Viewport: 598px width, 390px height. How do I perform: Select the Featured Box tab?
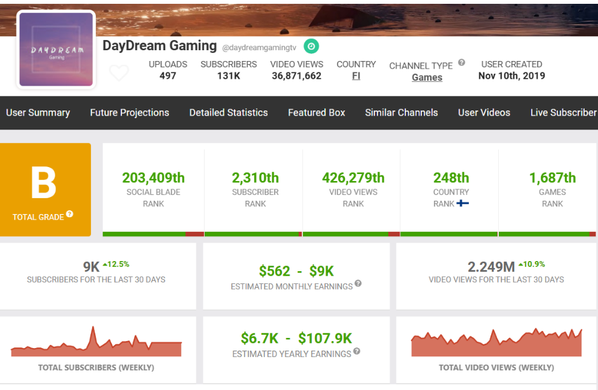coord(316,112)
